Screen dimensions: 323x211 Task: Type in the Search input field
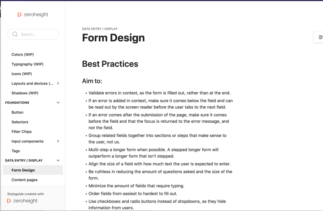[x=36, y=34]
